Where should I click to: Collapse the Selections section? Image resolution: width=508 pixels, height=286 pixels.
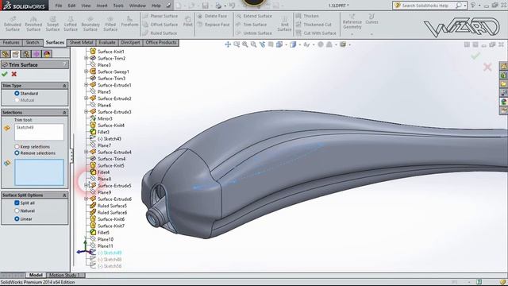[64, 113]
